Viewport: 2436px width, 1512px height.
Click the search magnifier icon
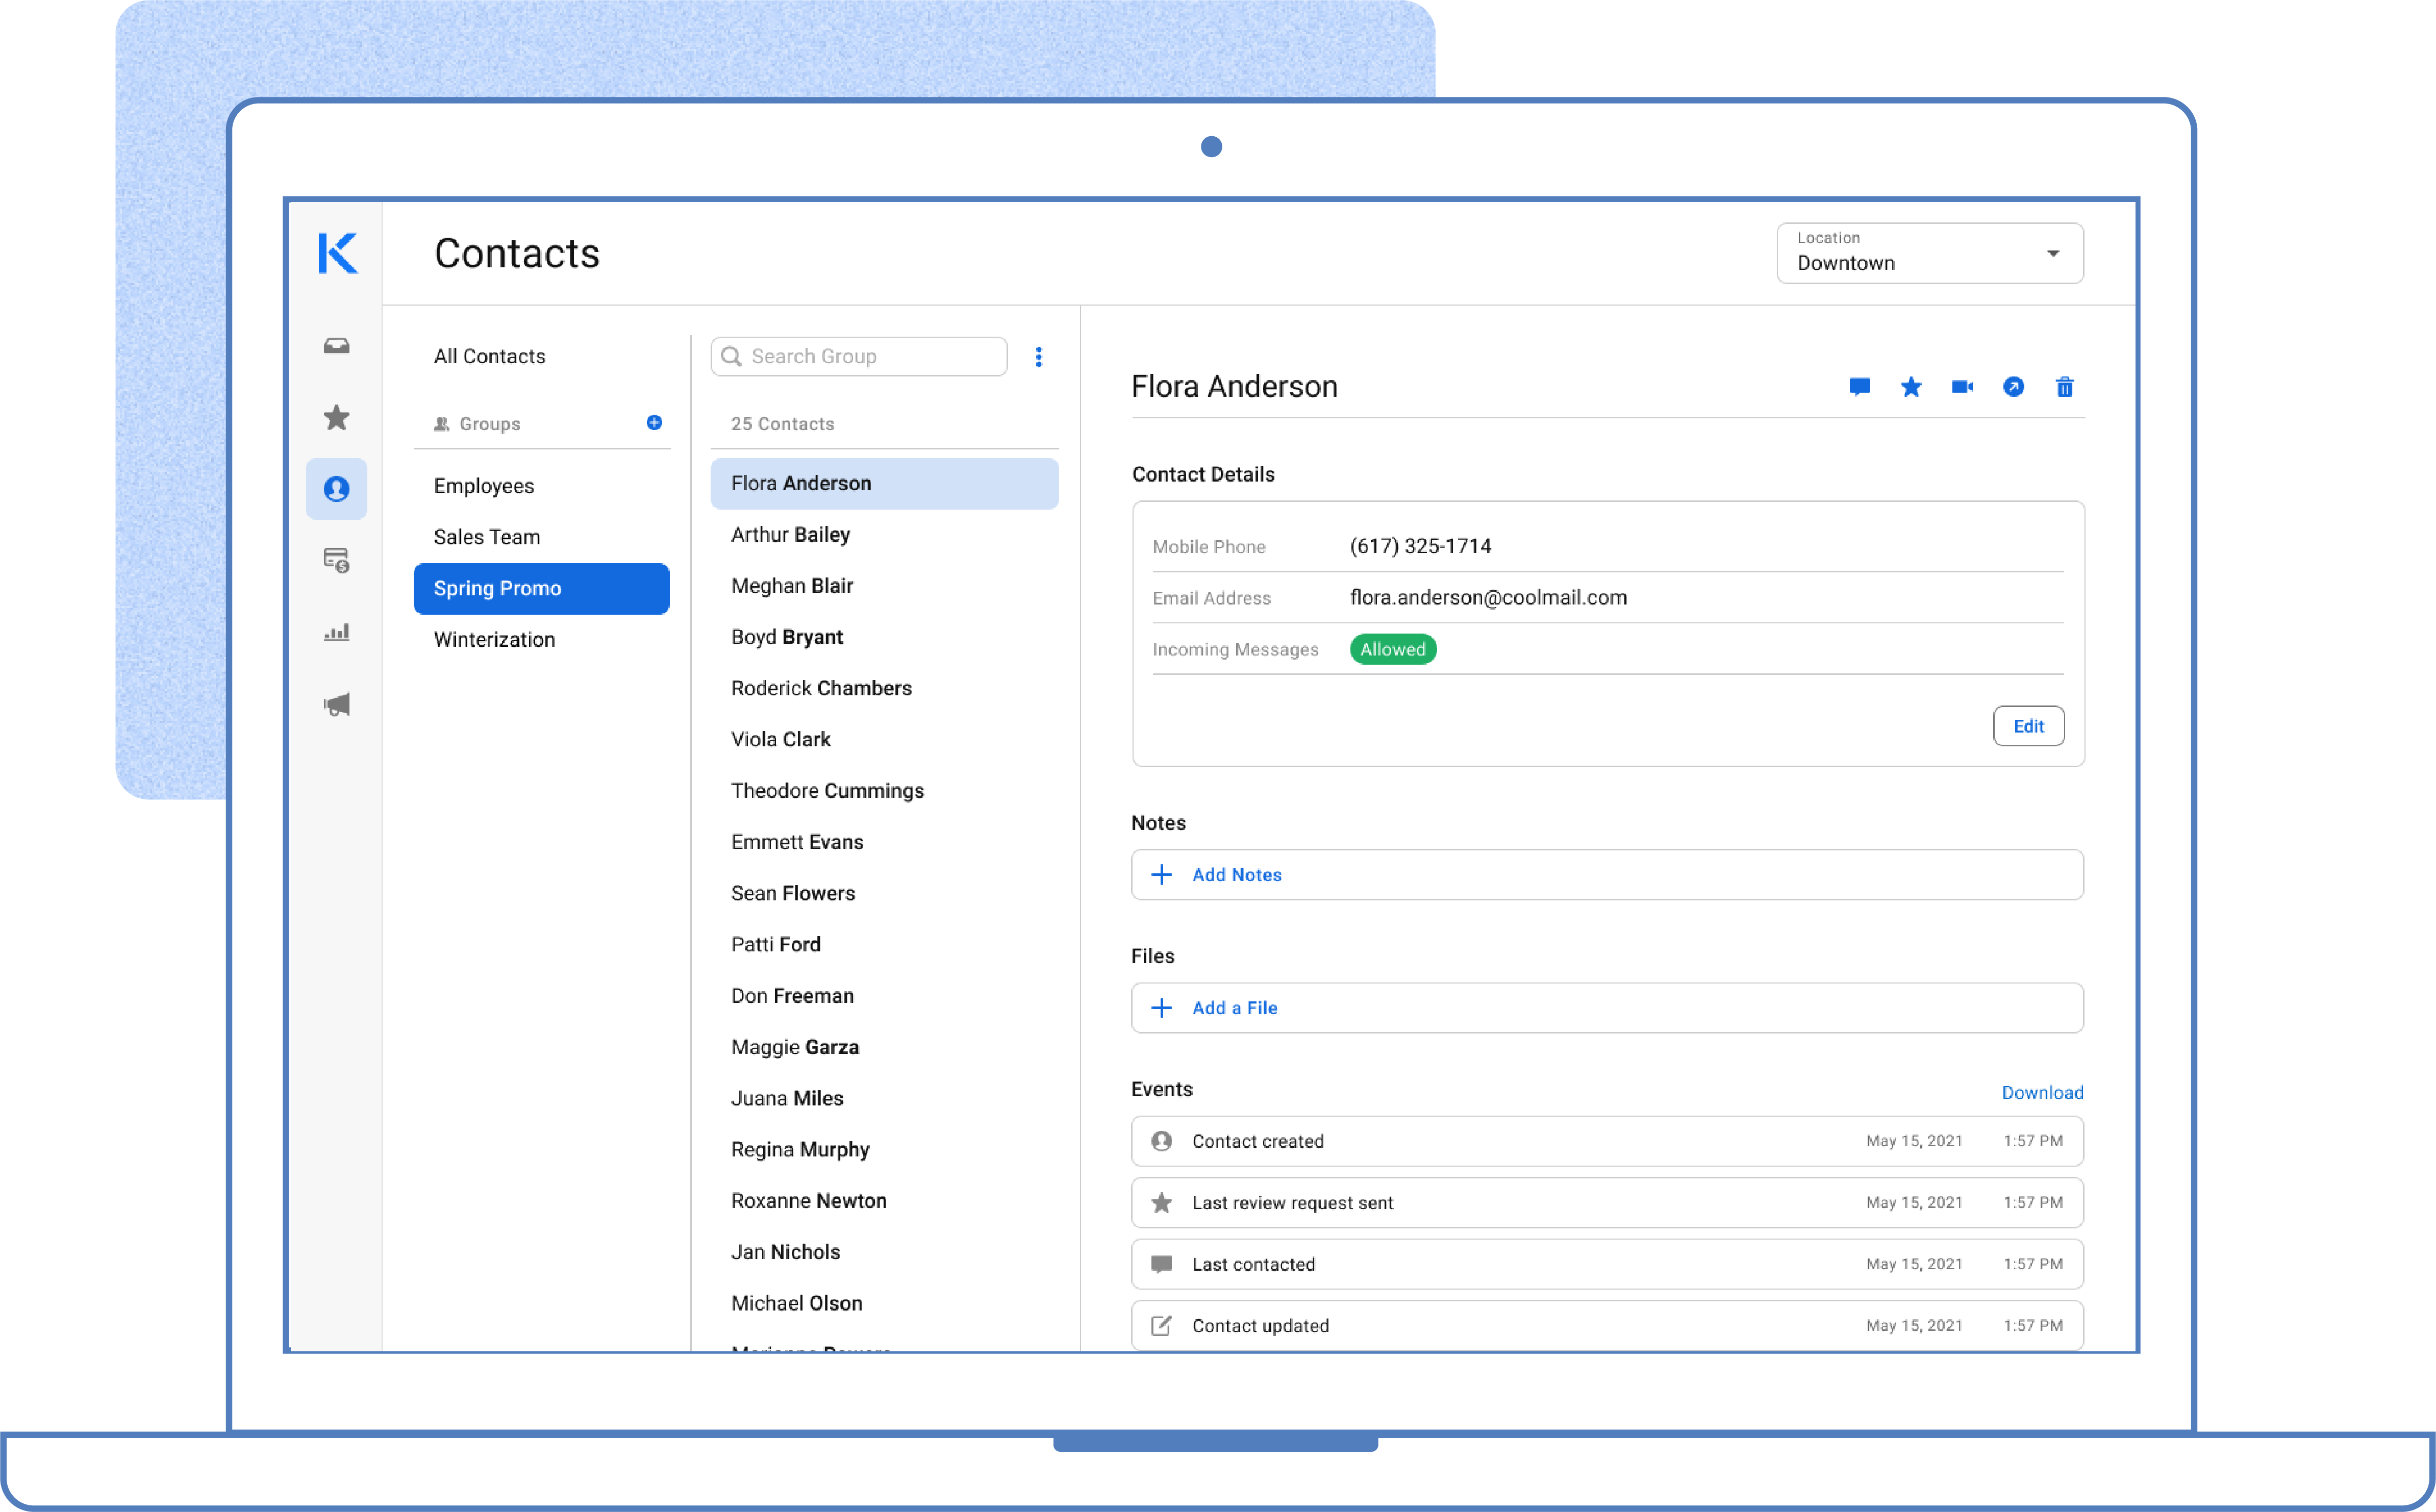tap(731, 357)
